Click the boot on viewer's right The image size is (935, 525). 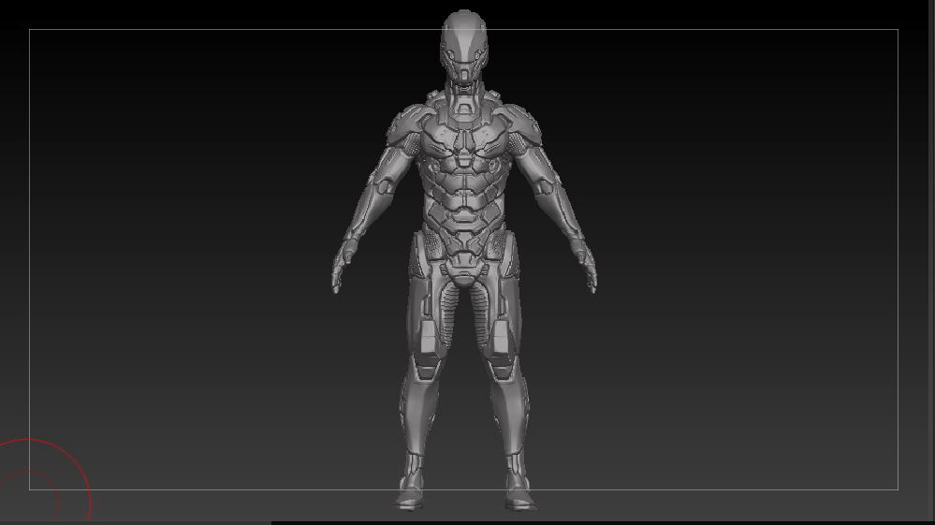point(519,485)
